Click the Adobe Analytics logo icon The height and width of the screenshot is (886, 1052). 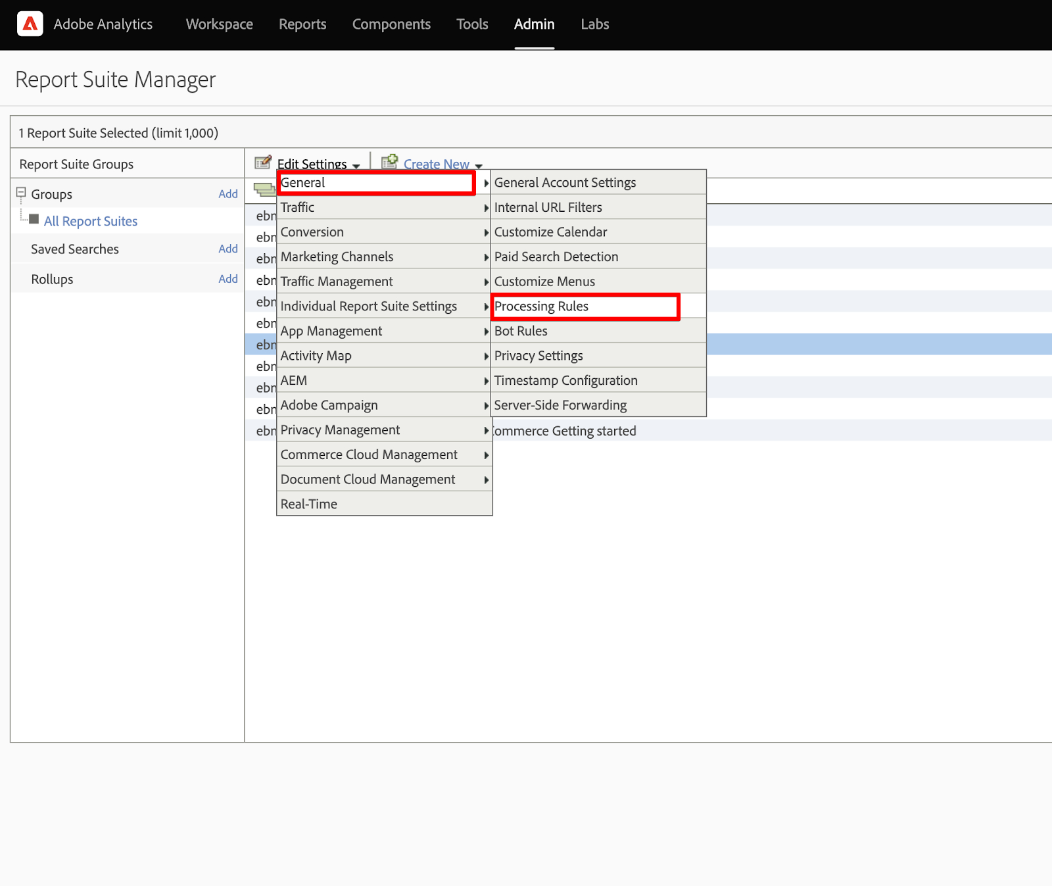(30, 24)
